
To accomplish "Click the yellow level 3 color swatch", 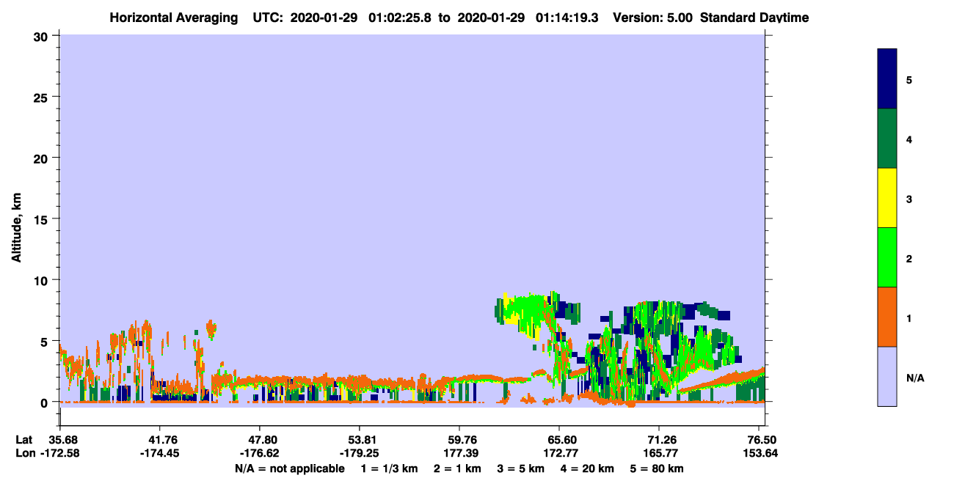I will click(887, 198).
